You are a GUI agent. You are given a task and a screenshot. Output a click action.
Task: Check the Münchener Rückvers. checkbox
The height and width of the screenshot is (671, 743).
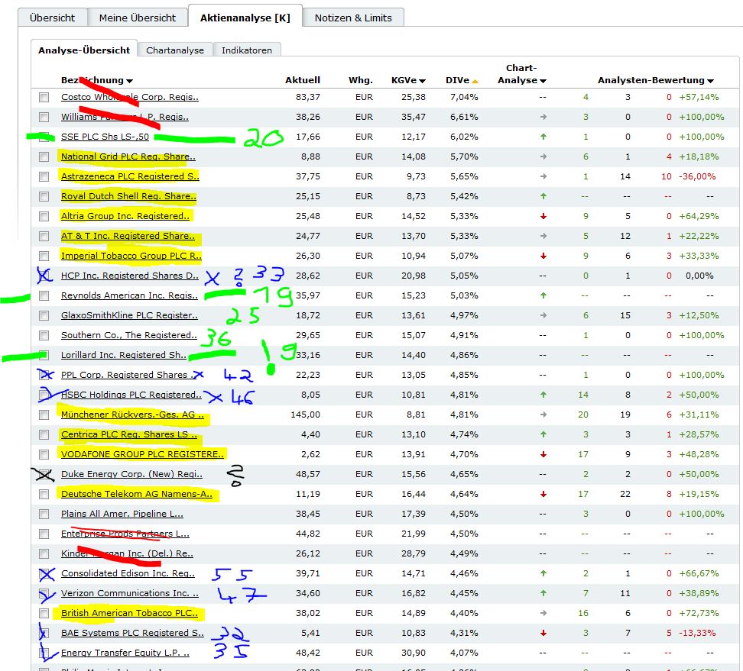(44, 415)
